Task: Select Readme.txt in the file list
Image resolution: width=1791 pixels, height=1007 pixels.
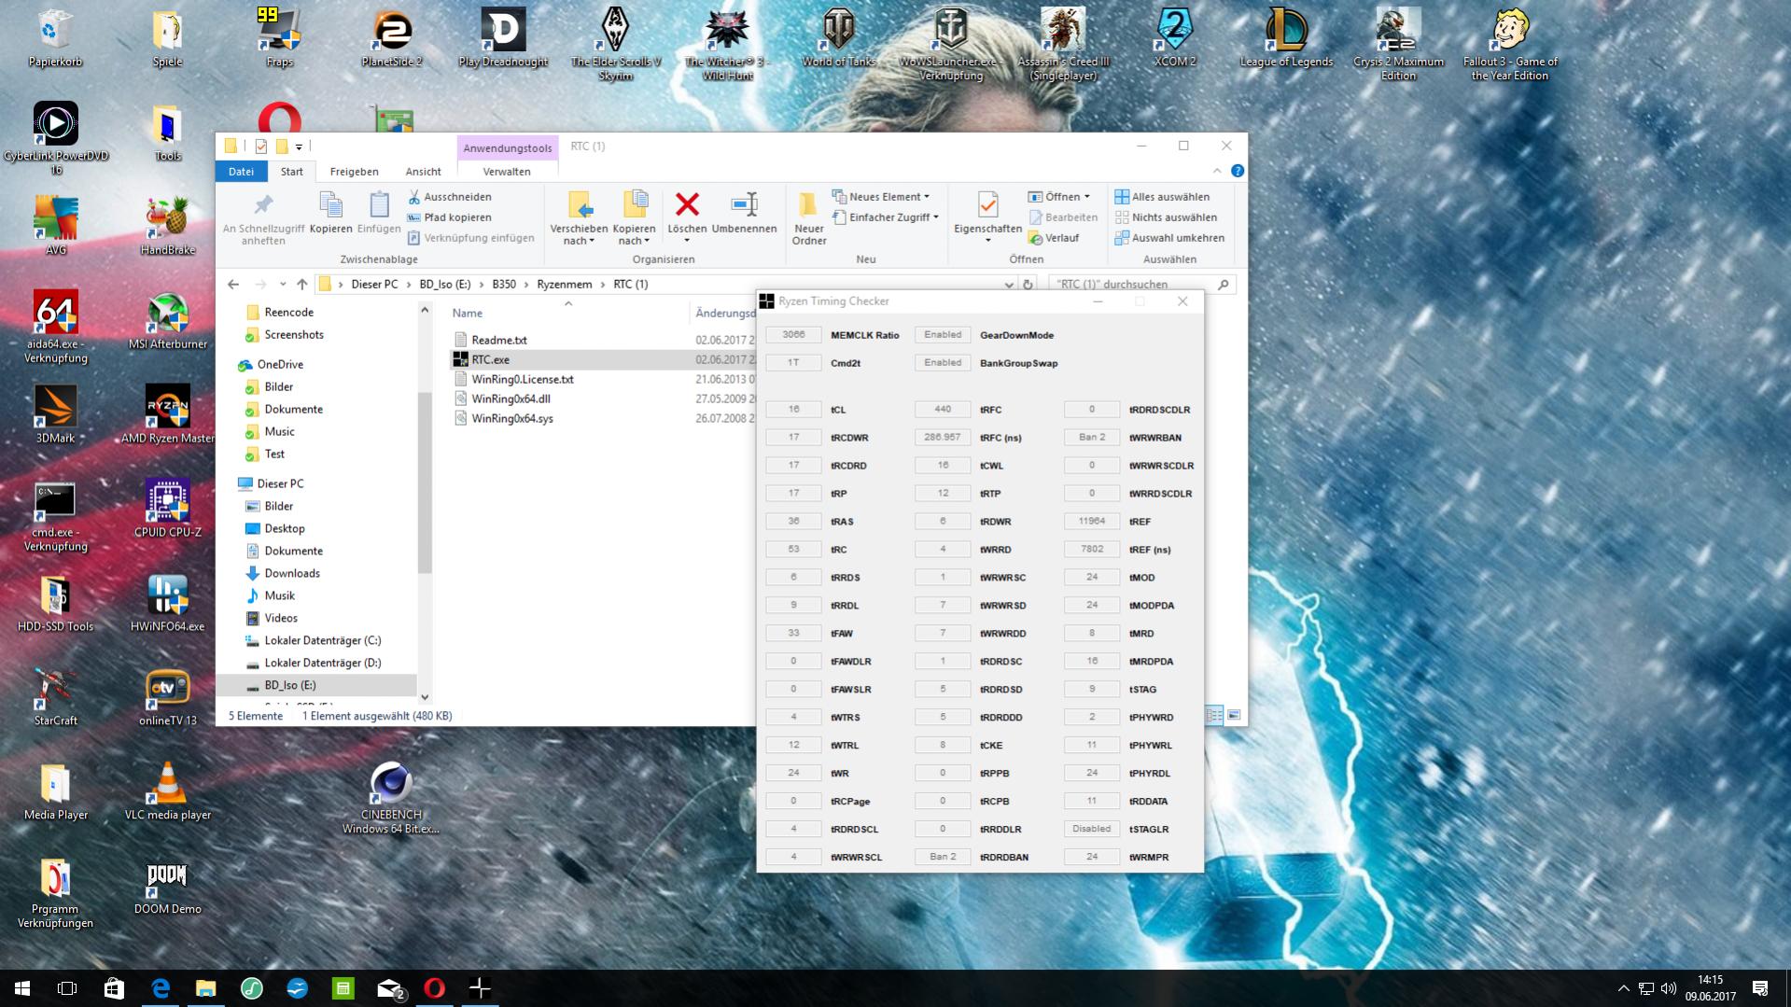Action: 499,340
